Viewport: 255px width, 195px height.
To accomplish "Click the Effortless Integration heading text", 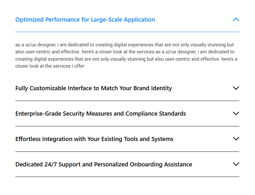I will point(94,139).
